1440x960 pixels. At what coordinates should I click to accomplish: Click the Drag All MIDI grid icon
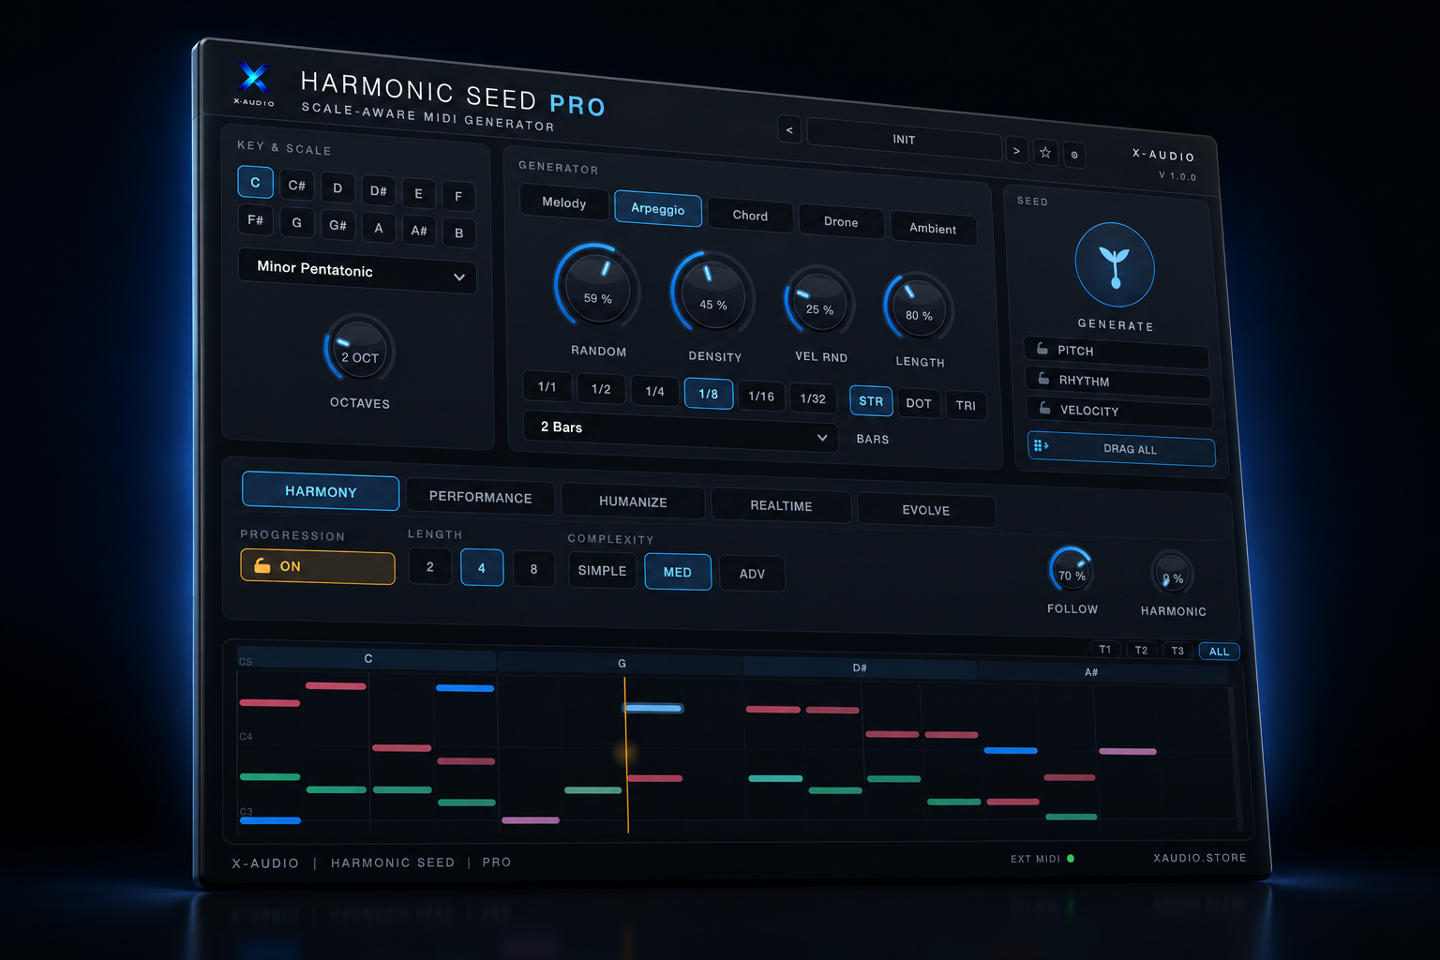[1041, 445]
